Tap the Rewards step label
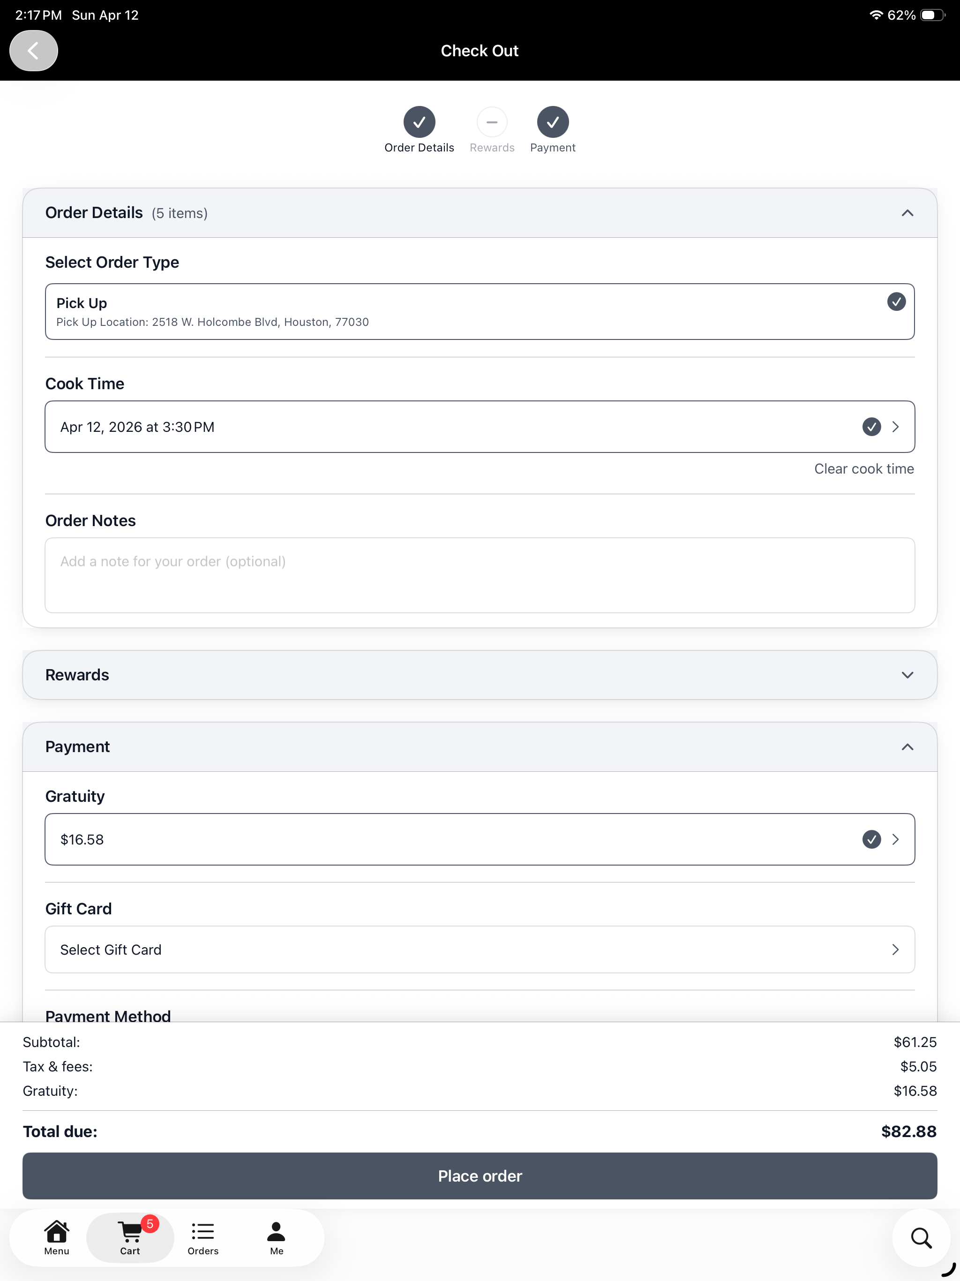Screen dimensions: 960x1281 click(492, 148)
